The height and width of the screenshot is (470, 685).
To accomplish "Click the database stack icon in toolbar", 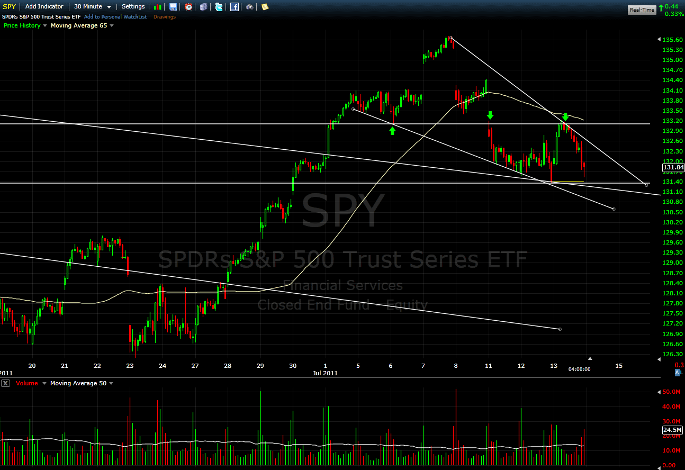I will click(x=204, y=7).
